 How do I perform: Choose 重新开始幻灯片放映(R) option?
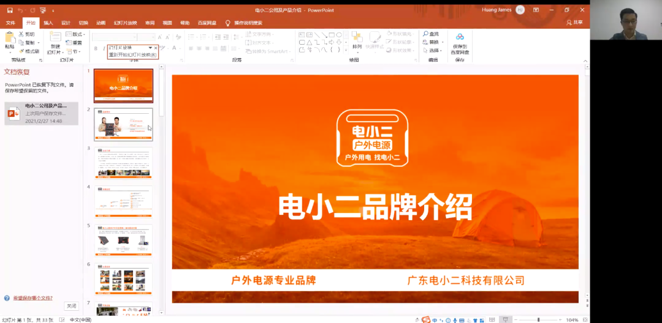click(x=132, y=54)
